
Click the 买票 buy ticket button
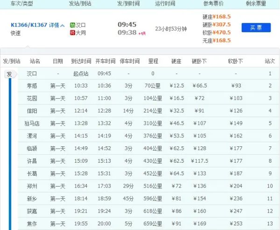click(256, 28)
